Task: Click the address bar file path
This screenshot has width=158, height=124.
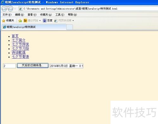Action: point(70,9)
